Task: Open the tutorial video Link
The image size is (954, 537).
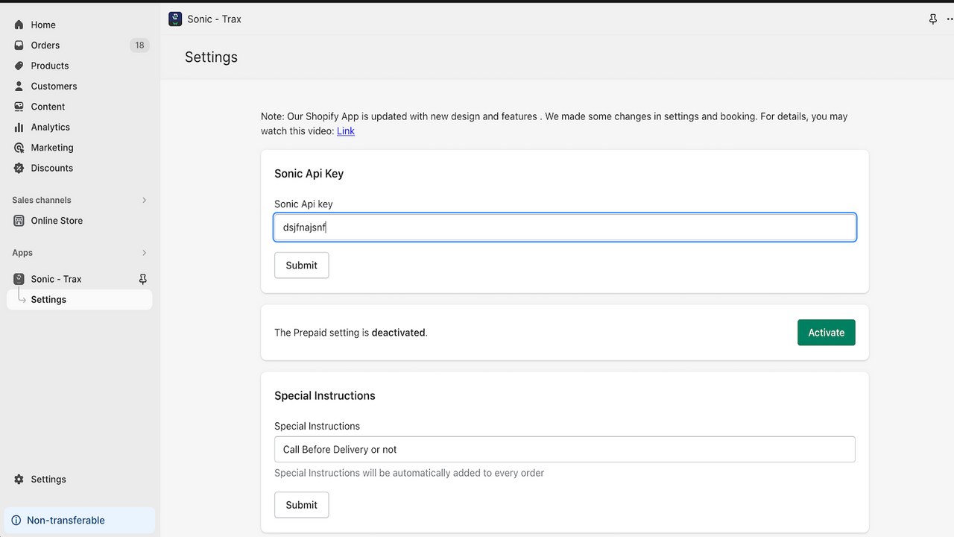Action: pos(345,131)
